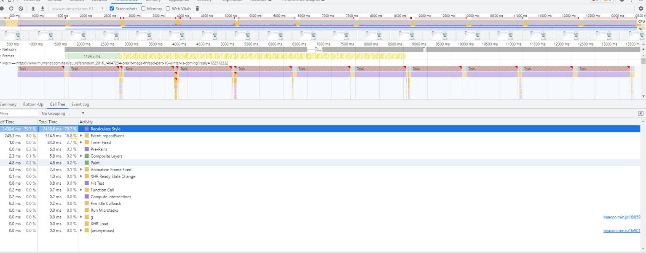Enable the Web Vitals checkbox
646x253 pixels.
pyautogui.click(x=168, y=8)
